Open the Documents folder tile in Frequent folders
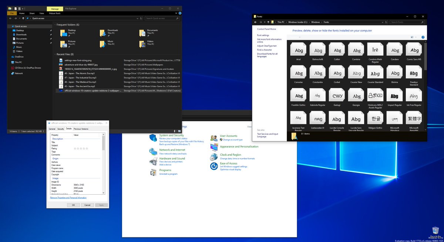 148,33
